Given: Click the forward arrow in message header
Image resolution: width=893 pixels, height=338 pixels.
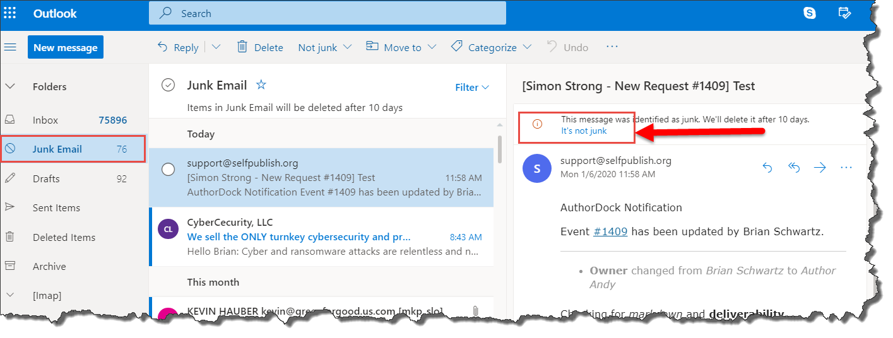Looking at the screenshot, I should (820, 167).
